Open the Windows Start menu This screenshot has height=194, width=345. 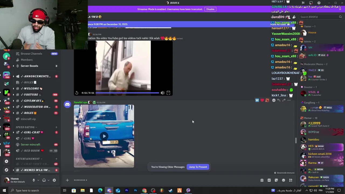(x=4, y=190)
